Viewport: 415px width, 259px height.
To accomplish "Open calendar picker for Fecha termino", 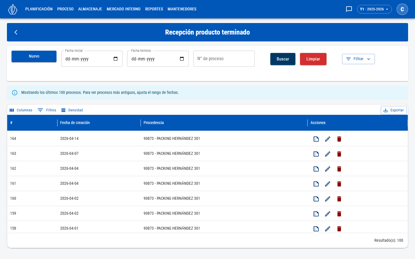I will [x=182, y=59].
